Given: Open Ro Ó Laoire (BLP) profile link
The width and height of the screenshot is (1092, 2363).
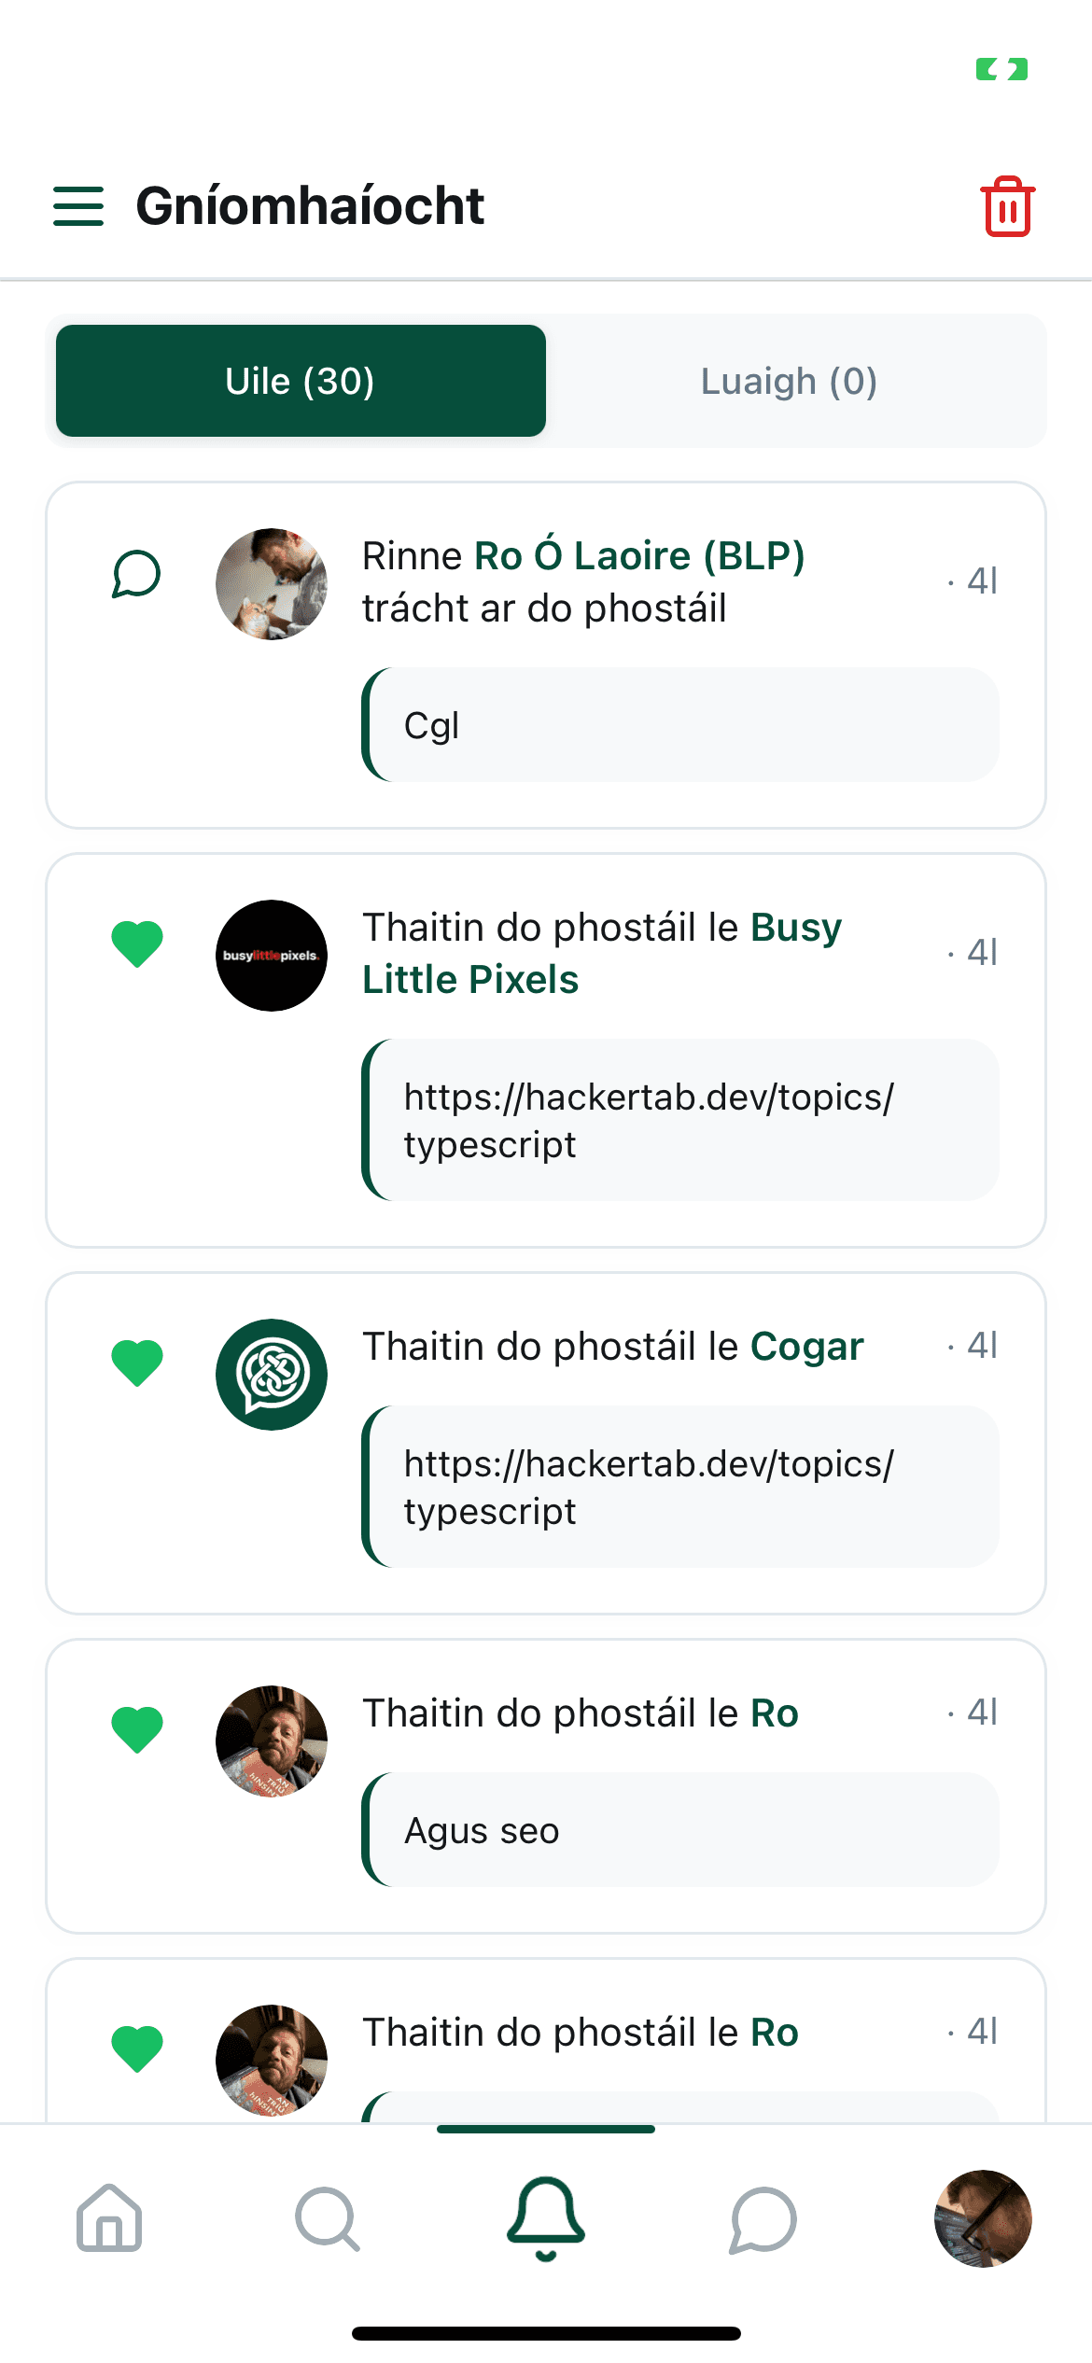Looking at the screenshot, I should pos(639,555).
